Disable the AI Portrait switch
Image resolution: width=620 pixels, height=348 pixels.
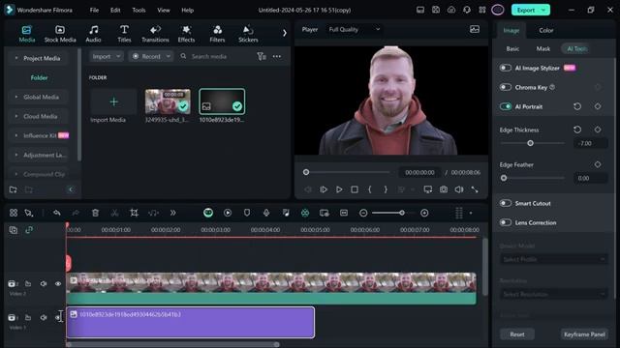point(506,106)
